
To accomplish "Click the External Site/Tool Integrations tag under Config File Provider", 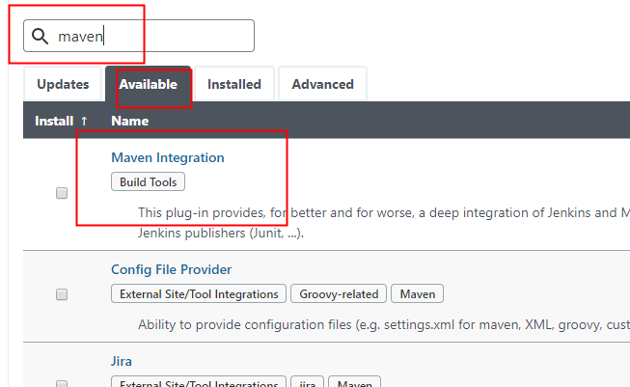I will pos(199,293).
